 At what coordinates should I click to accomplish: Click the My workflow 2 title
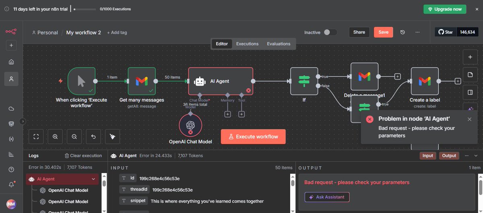[x=84, y=33]
